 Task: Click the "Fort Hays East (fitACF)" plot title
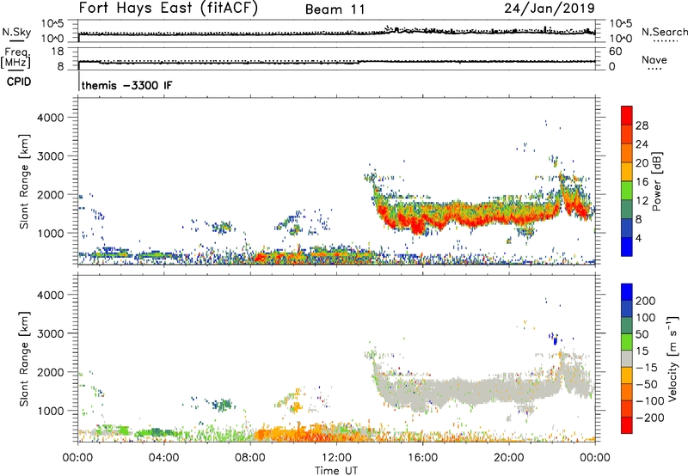pyautogui.click(x=169, y=8)
